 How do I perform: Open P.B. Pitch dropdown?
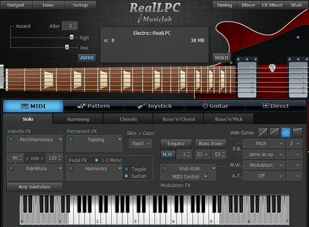[264, 143]
